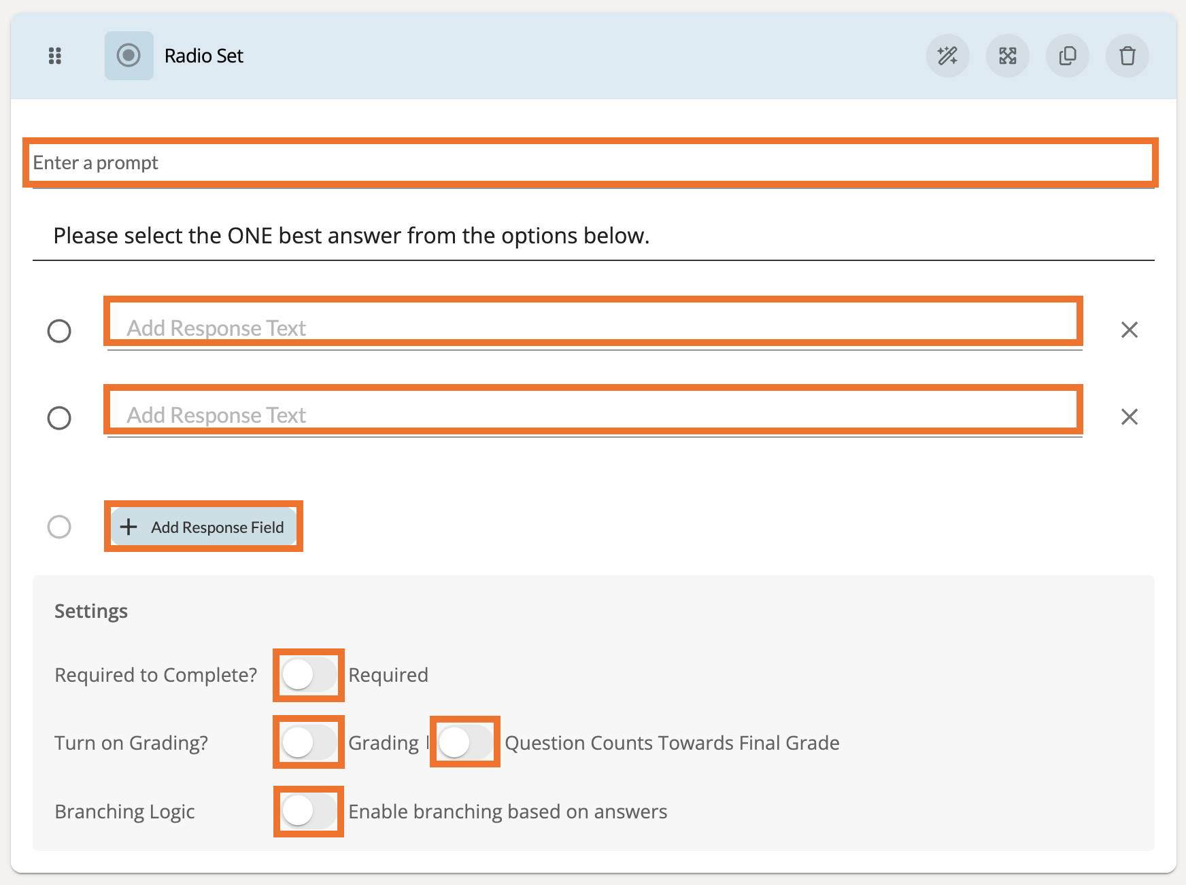Toggle Question Counts Towards Final Grade
Screen dimensions: 1186x885
pyautogui.click(x=464, y=742)
